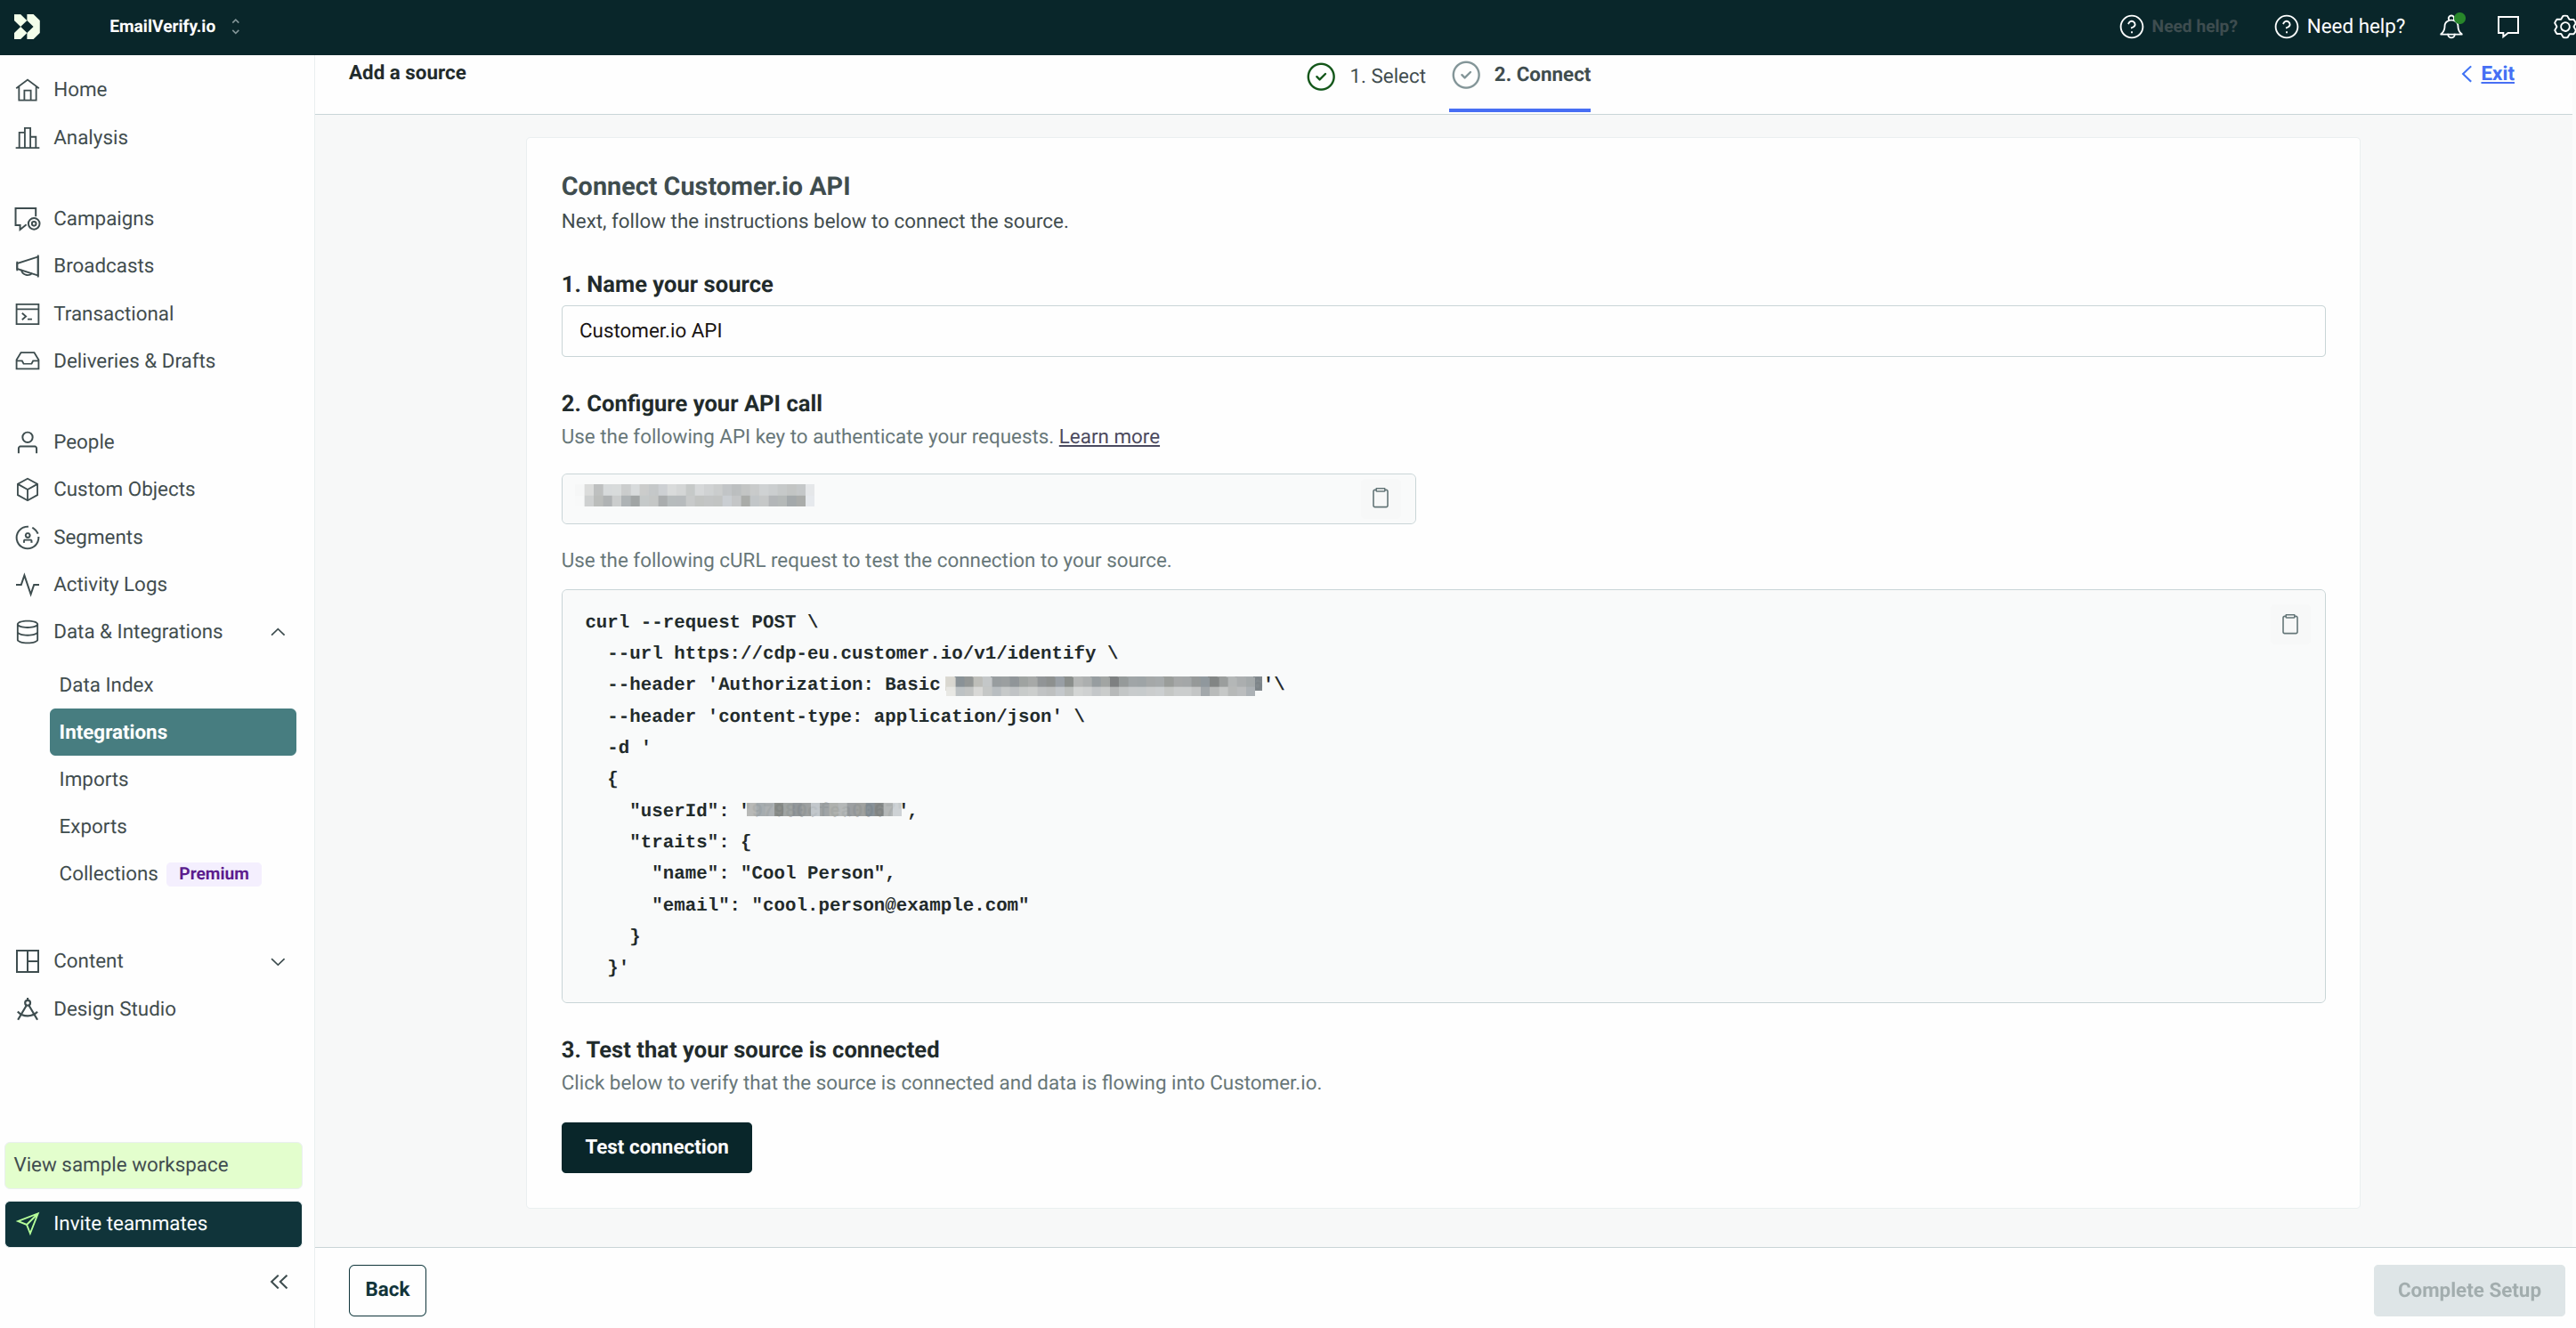Open the EmailVerify.io workspace switcher
The image size is (2576, 1328).
point(175,27)
